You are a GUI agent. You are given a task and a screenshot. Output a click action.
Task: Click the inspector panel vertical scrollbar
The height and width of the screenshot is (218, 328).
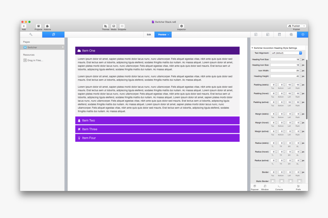point(307,90)
